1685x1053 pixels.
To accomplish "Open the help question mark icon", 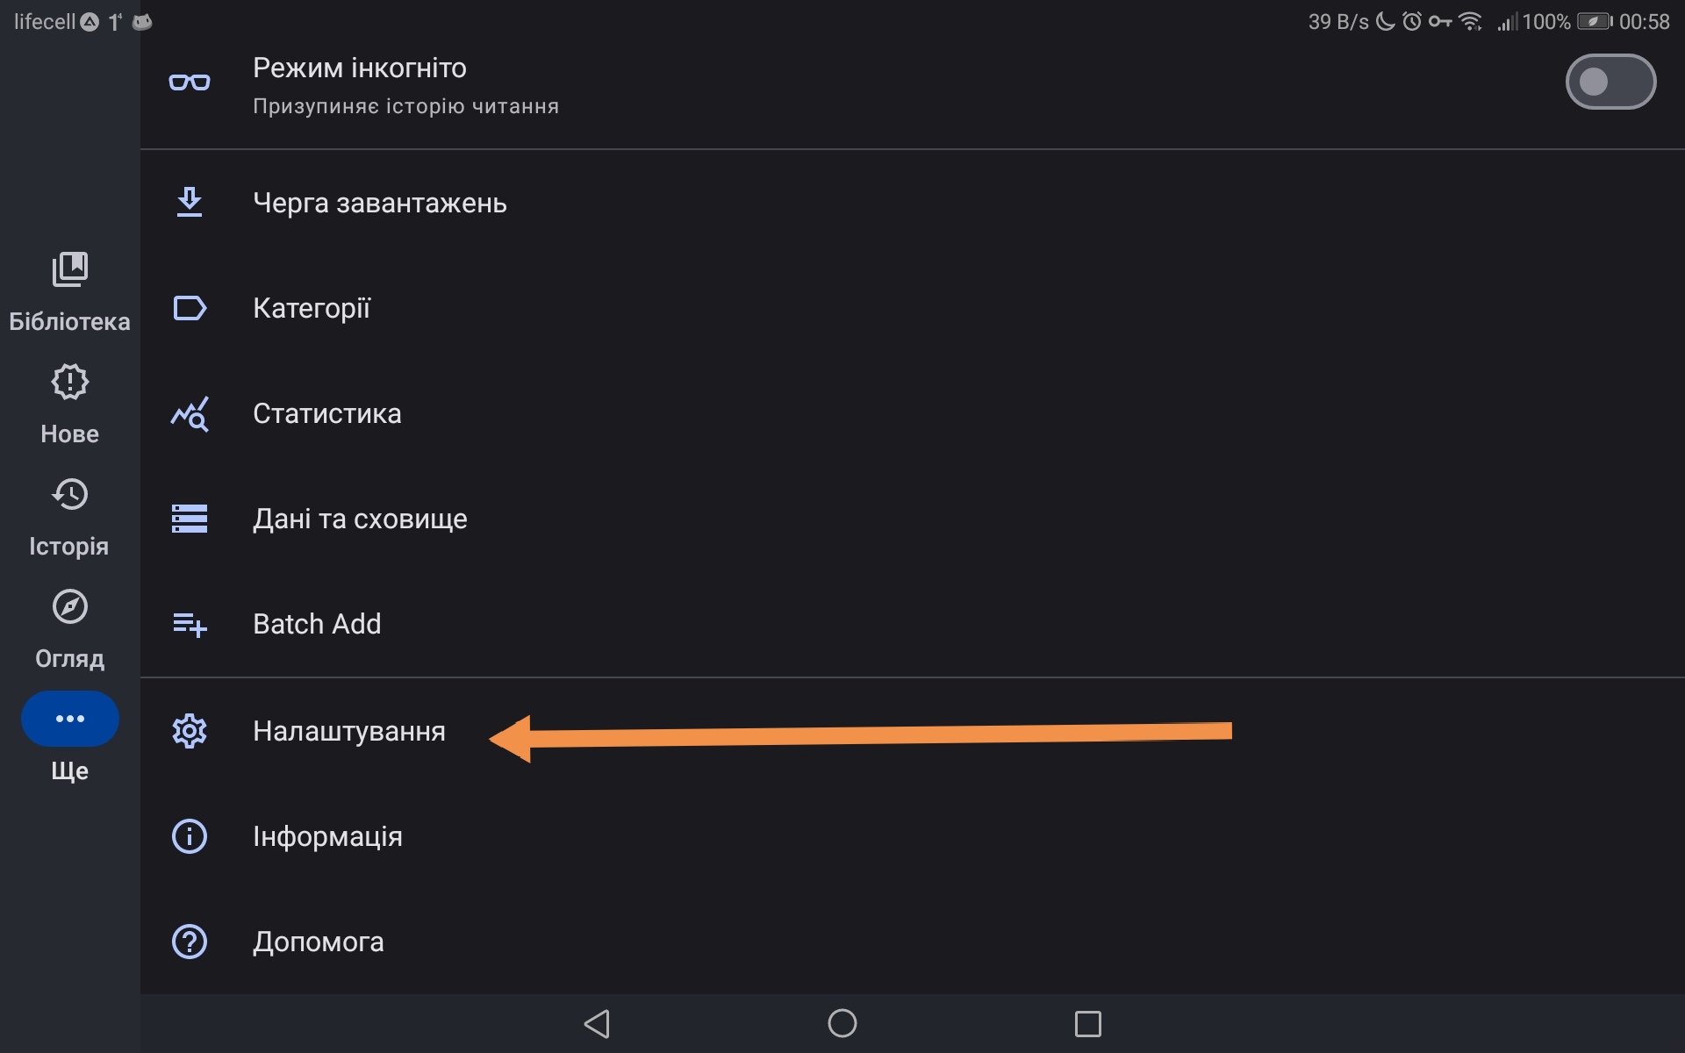I will click(190, 942).
